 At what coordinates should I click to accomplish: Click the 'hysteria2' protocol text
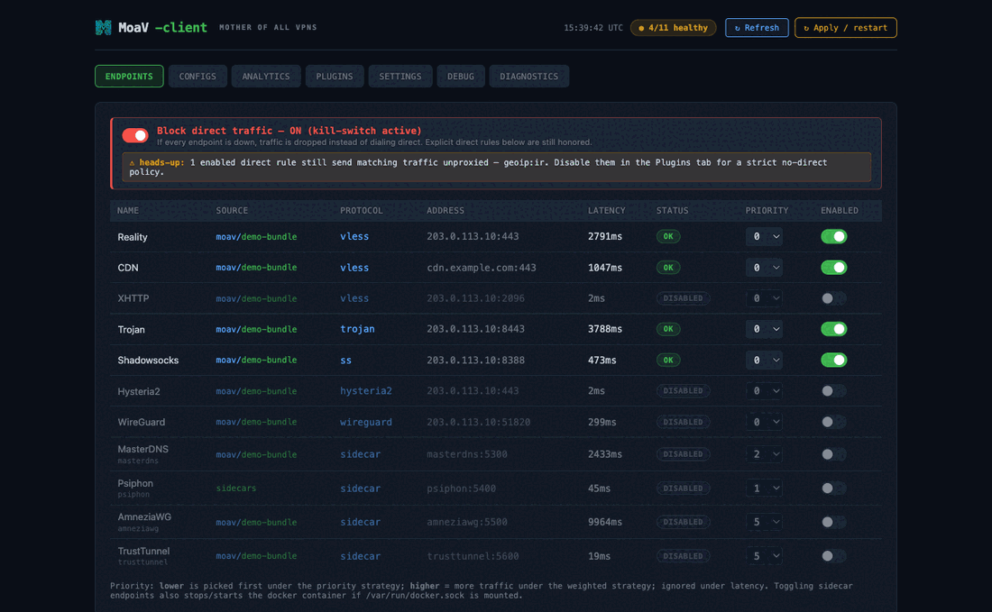click(x=366, y=390)
